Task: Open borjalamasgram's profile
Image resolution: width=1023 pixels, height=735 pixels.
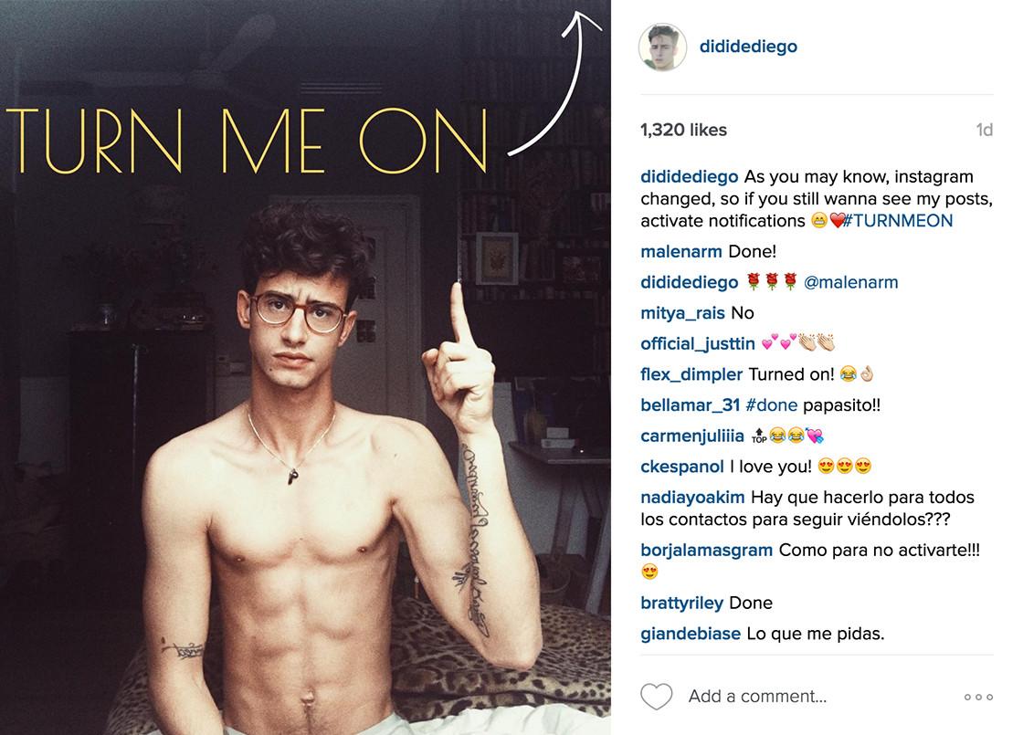Action: pyautogui.click(x=706, y=550)
